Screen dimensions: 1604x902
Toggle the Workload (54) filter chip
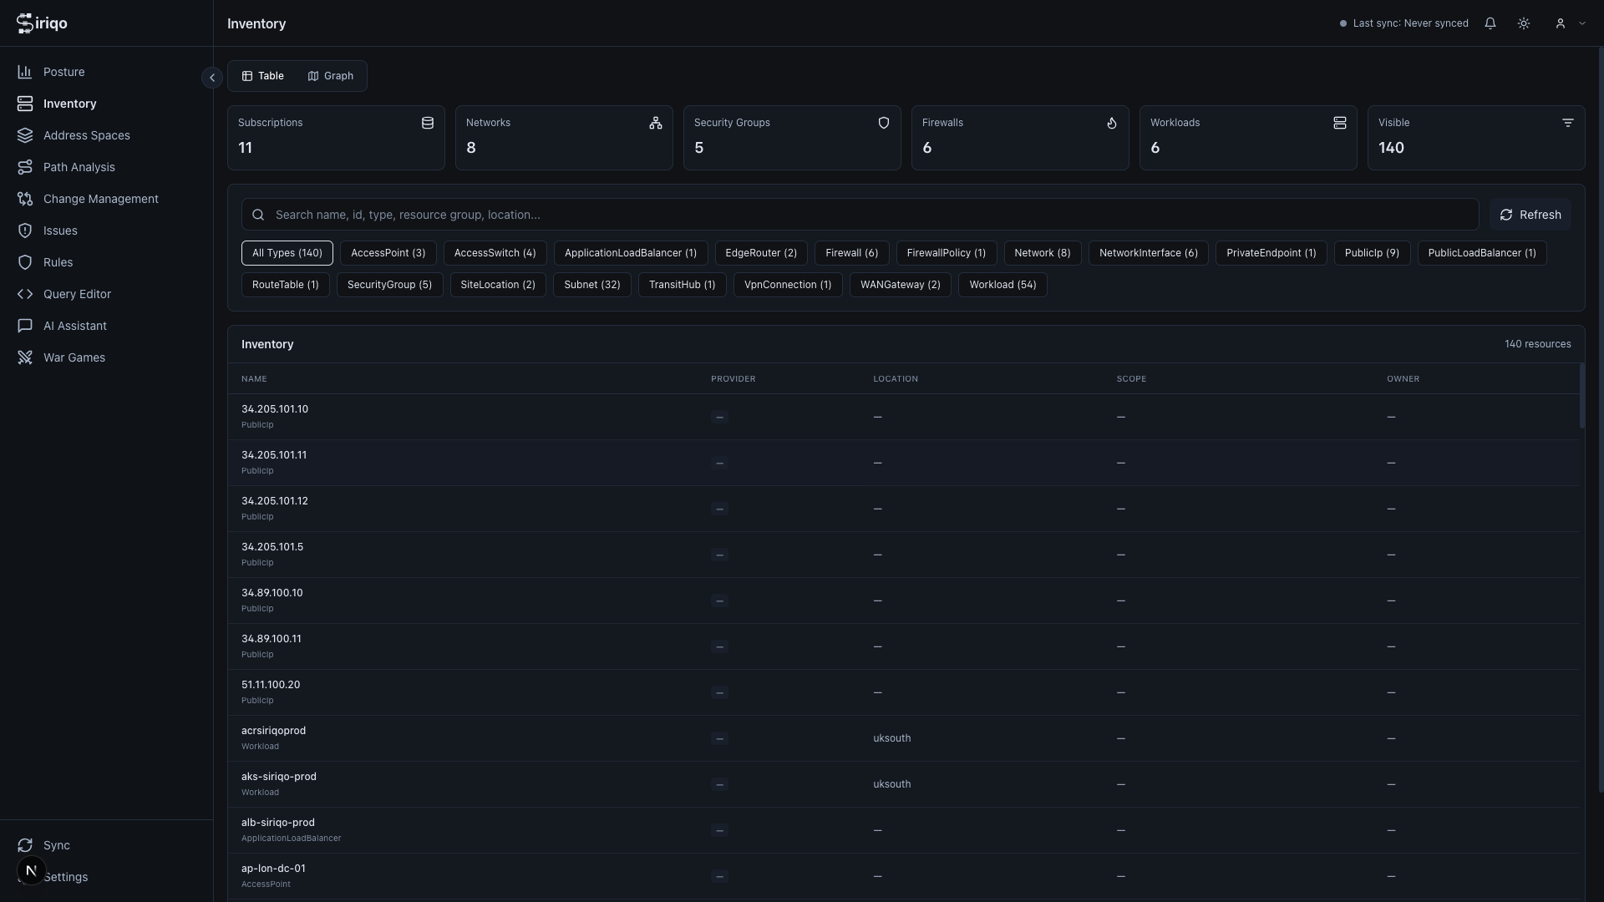[x=1002, y=285]
